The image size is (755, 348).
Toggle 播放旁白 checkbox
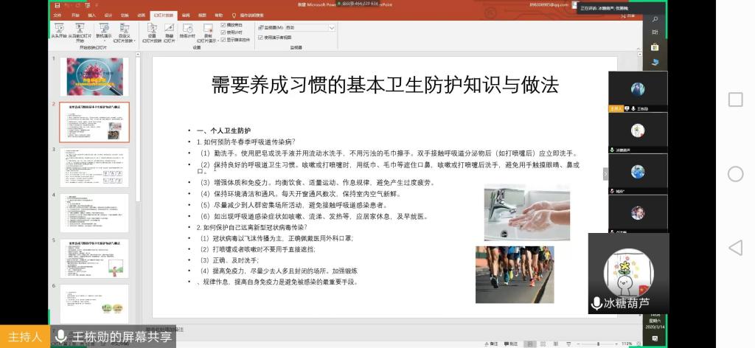pyautogui.click(x=223, y=25)
